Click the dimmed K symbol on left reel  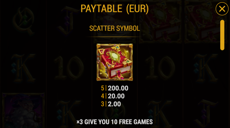24,68
